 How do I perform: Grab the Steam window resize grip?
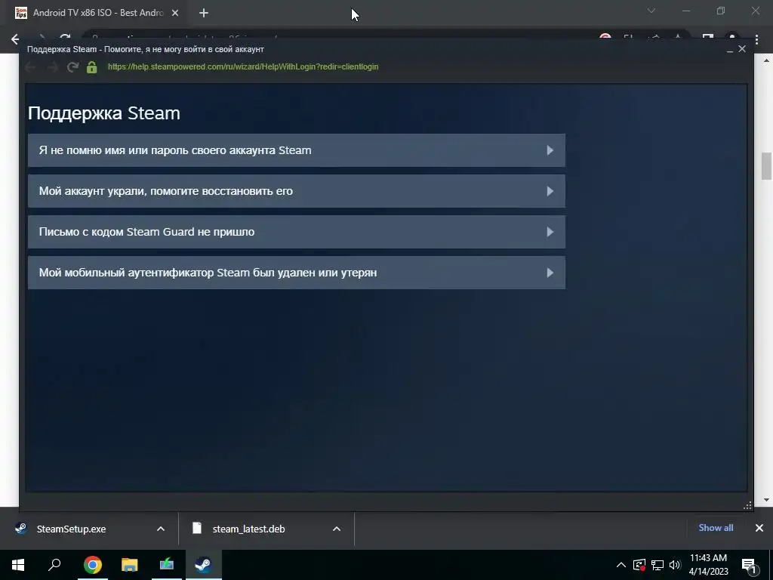(x=747, y=505)
